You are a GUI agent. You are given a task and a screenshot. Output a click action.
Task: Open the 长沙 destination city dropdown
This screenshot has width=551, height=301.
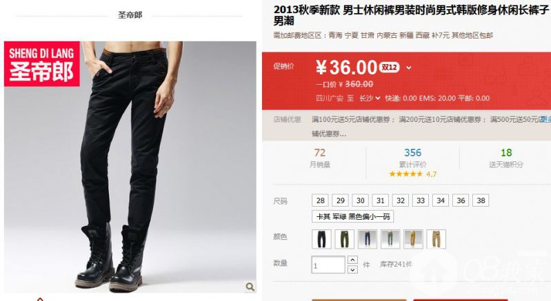pyautogui.click(x=370, y=98)
